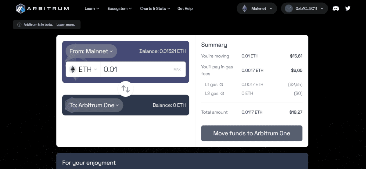Screen dimensions: 366x169
Task: Click the You're moving 0.01 ETH value
Action: click(250, 56)
